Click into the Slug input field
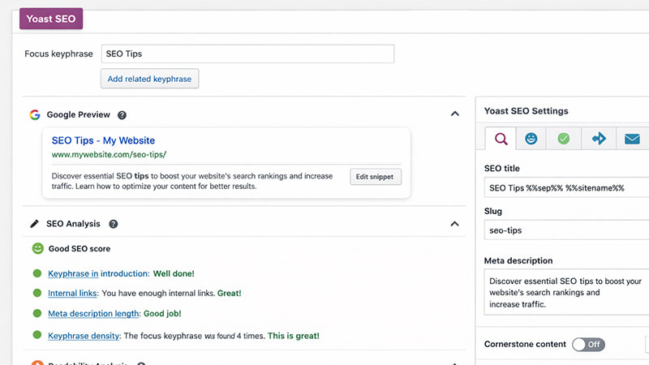The height and width of the screenshot is (365, 649). coord(566,230)
